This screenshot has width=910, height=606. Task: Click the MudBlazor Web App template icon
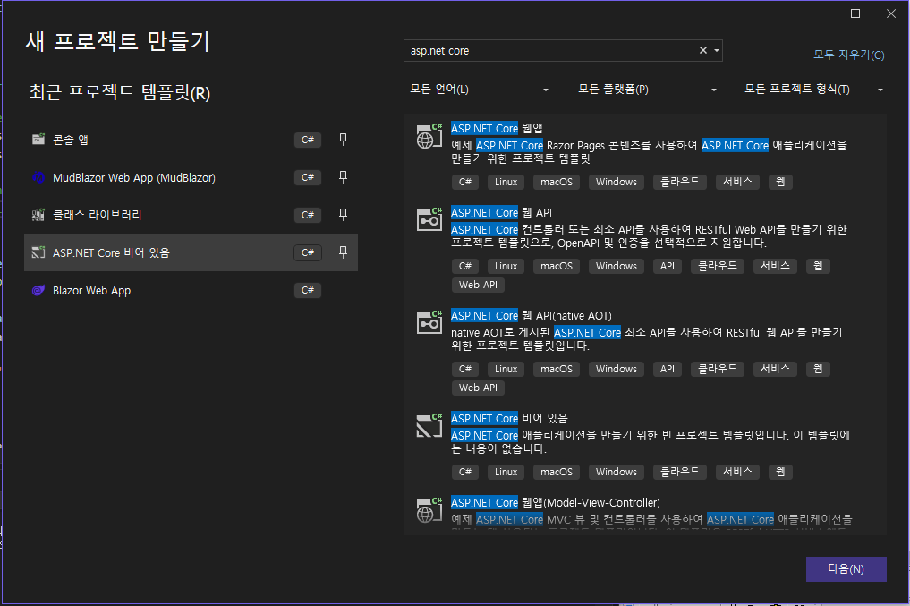38,177
